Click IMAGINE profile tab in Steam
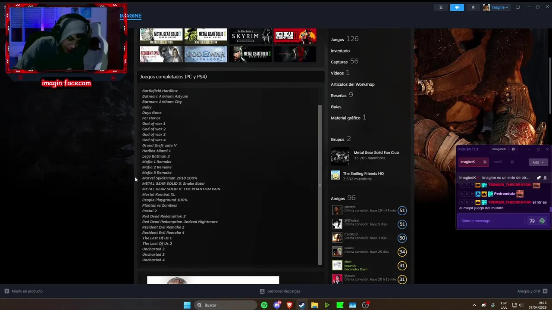The width and height of the screenshot is (552, 310). coord(131,16)
